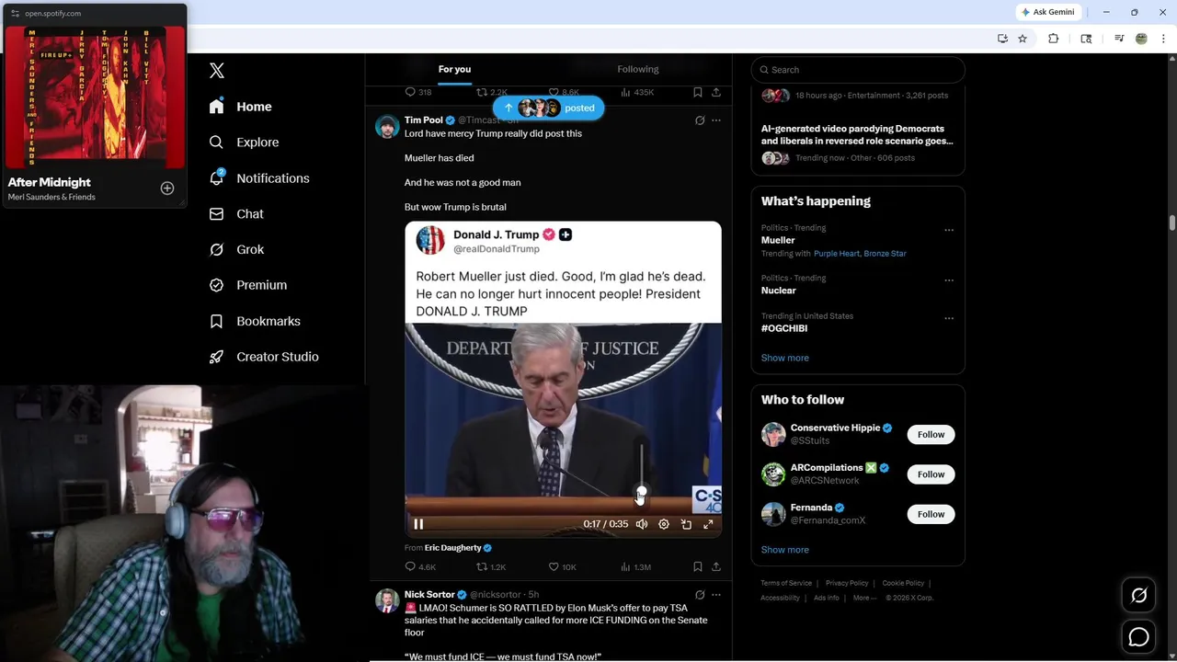The width and height of the screenshot is (1177, 662).
Task: Open more options on Nick Sortor post
Action: coord(716,595)
